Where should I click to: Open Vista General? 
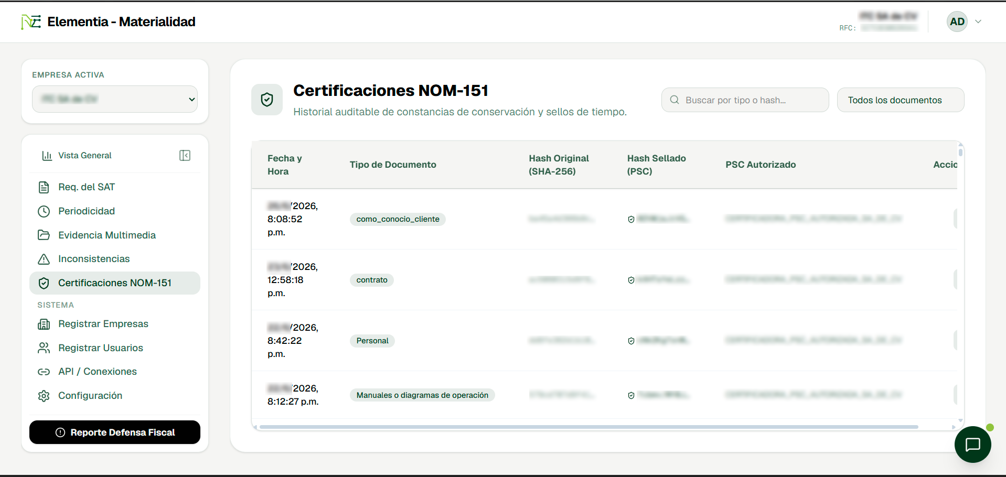(x=85, y=155)
